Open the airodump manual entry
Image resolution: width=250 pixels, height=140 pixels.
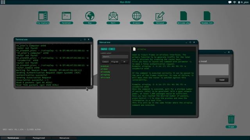pos(105,72)
